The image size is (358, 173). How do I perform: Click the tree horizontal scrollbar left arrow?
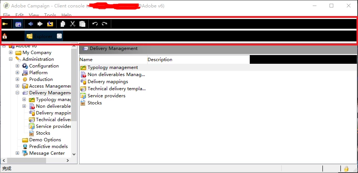(x=4, y=160)
